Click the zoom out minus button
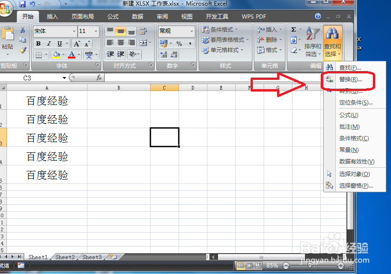391x274 pixels. pyautogui.click(x=286, y=266)
